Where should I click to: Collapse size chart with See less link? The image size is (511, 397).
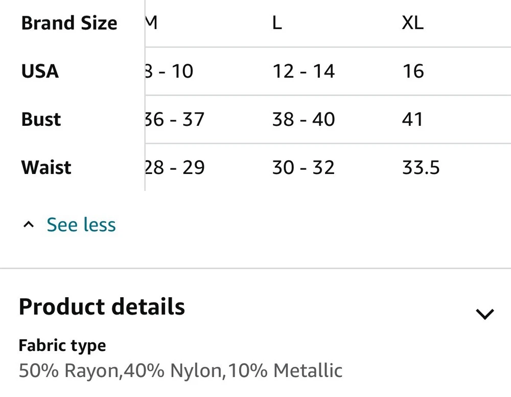pos(81,225)
